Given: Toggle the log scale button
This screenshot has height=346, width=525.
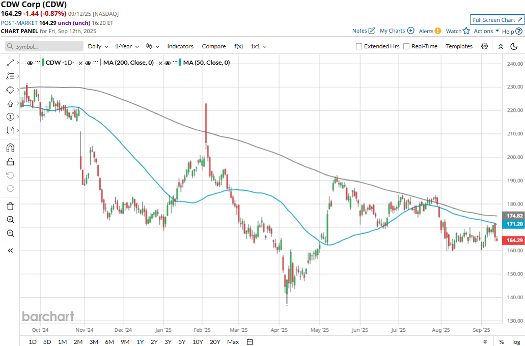Looking at the screenshot, I should pyautogui.click(x=516, y=341).
